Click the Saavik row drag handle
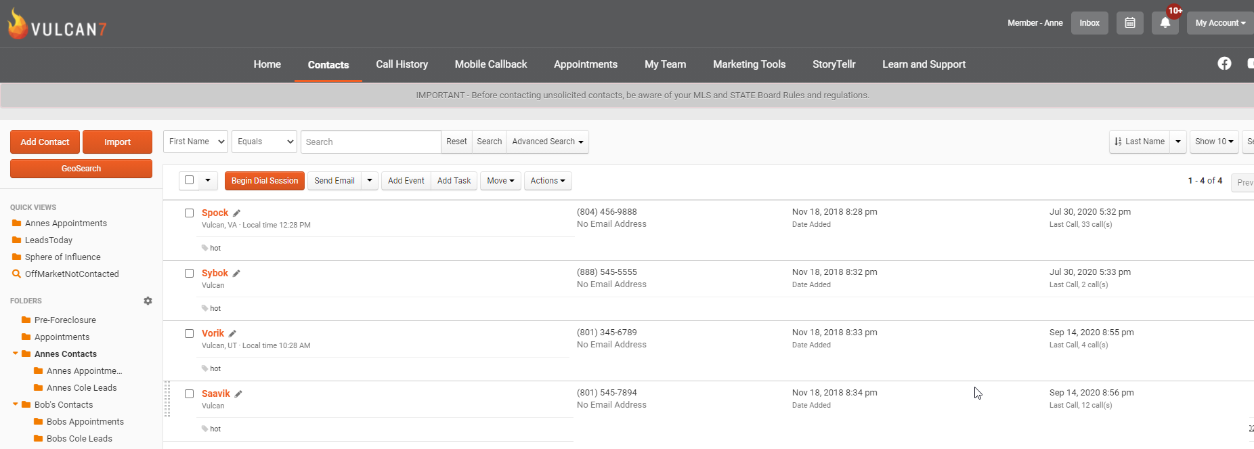This screenshot has height=449, width=1254. point(167,399)
